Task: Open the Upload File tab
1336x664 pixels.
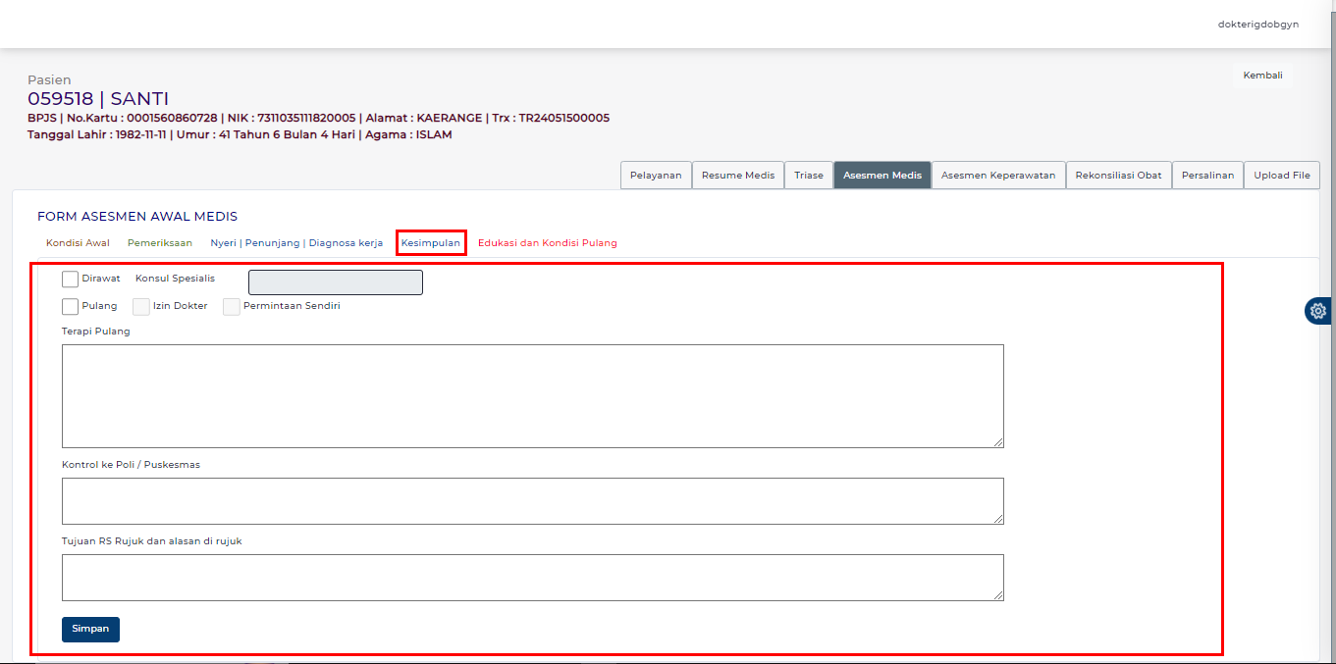Action: 1281,176
